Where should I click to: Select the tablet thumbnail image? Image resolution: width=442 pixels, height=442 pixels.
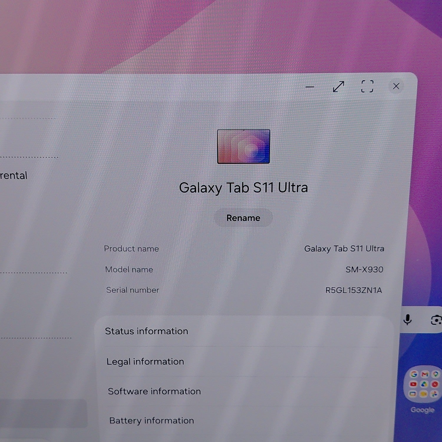click(243, 146)
